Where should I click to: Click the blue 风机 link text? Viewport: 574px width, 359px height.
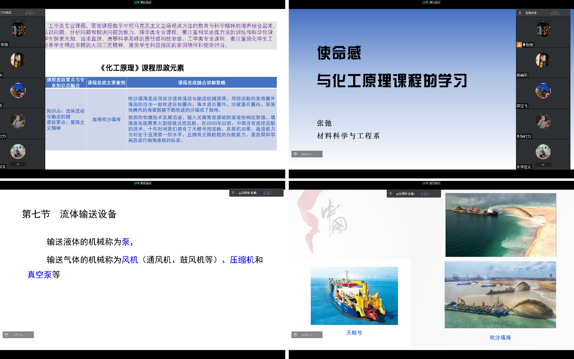[130, 260]
